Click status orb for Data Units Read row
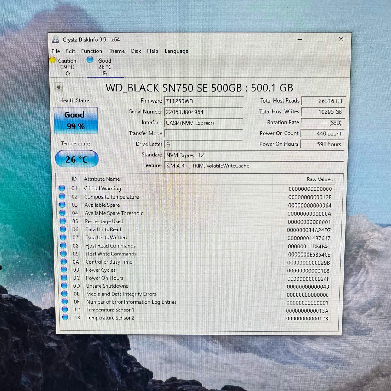 point(63,229)
